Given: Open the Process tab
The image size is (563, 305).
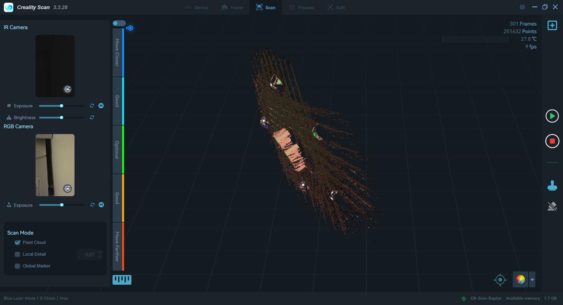Looking at the screenshot, I should pos(301,7).
